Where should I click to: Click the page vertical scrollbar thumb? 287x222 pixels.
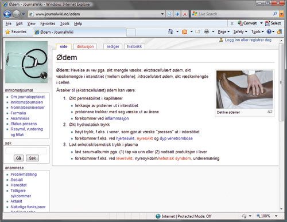point(281,82)
